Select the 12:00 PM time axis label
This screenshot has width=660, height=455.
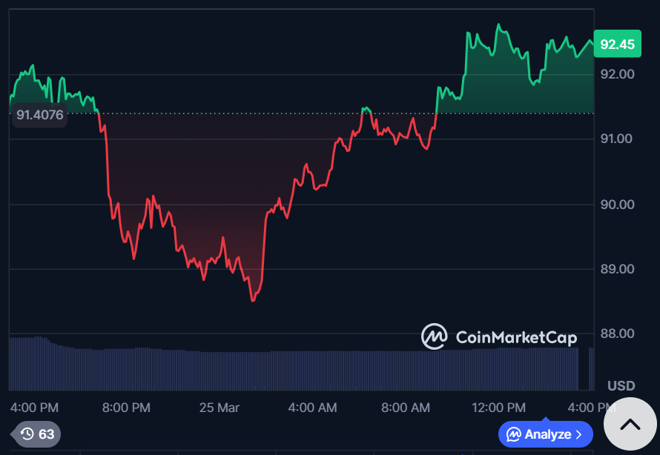pos(498,408)
